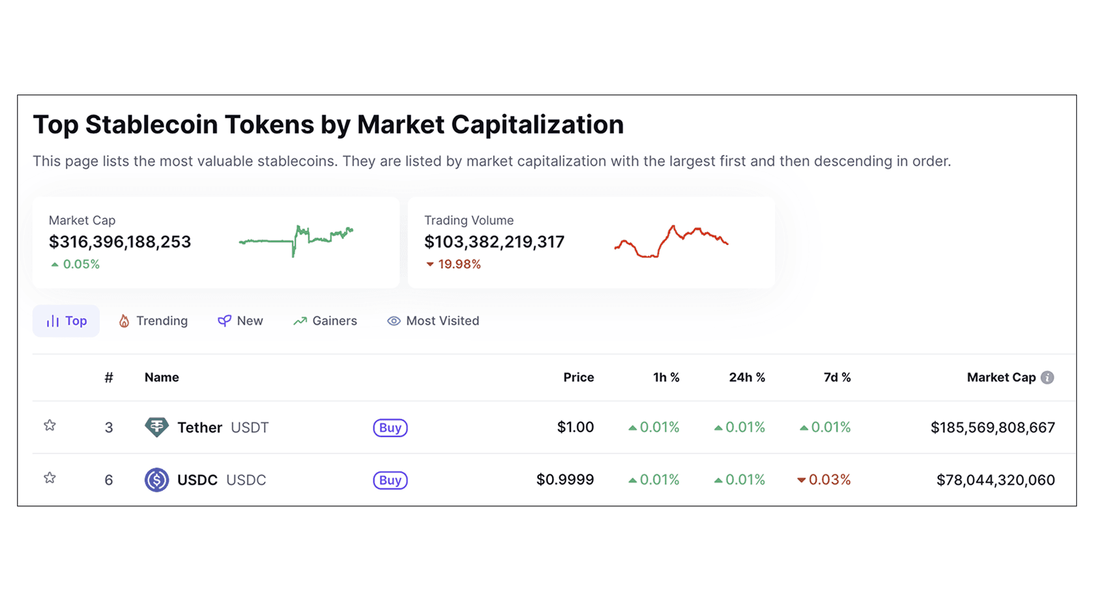This screenshot has height=615, width=1095.
Task: Sort table by Market Cap column
Action: coord(1001,377)
